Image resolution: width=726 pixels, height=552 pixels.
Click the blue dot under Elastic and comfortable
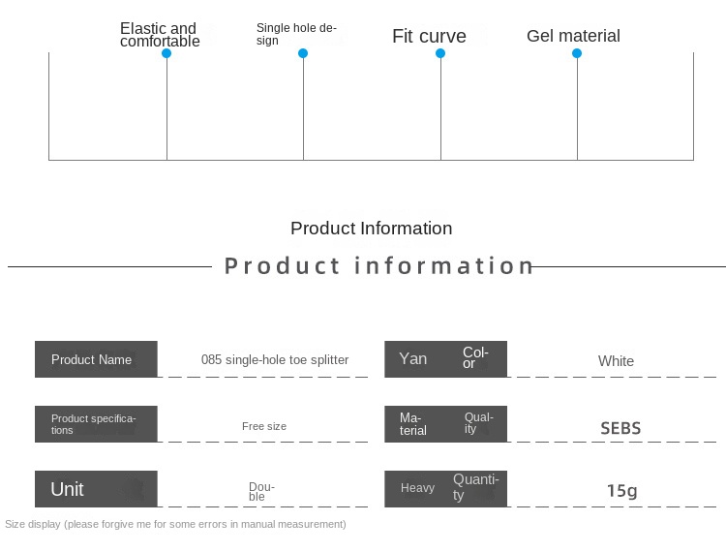166,53
